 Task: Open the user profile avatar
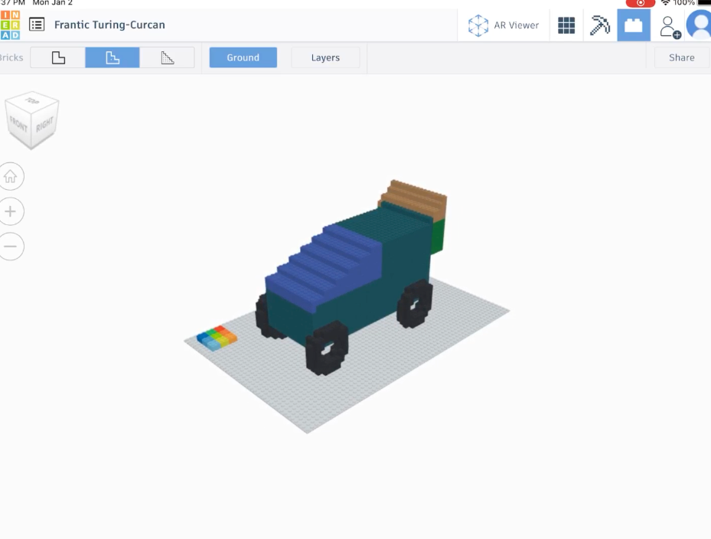pos(700,25)
